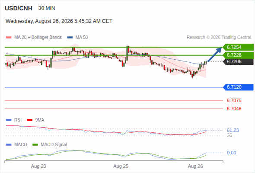Image resolution: width=255 pixels, height=173 pixels.
Task: Click the 9MA red legend swatch
Action: point(29,120)
